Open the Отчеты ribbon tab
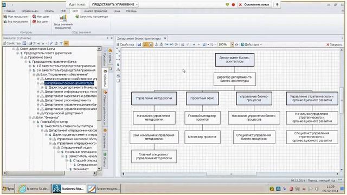The height and width of the screenshot is (195, 347). point(49,11)
